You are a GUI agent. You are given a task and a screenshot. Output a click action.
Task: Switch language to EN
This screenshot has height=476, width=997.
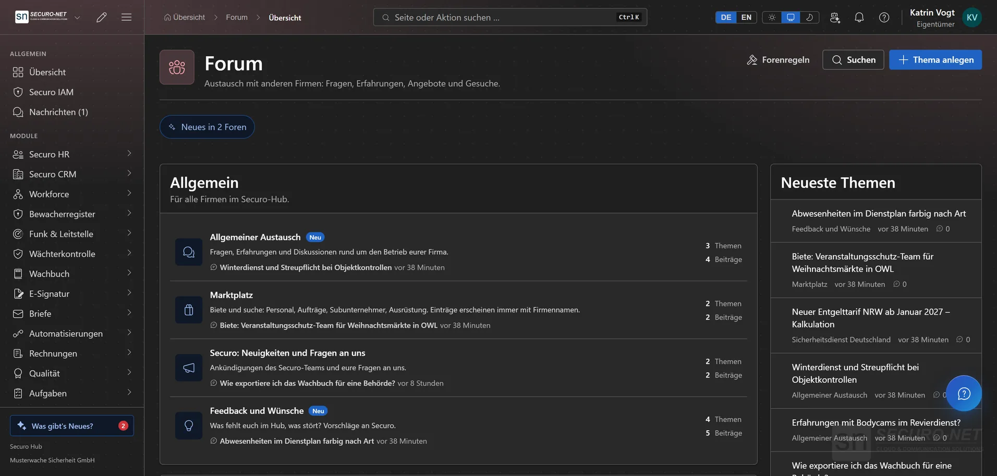746,17
